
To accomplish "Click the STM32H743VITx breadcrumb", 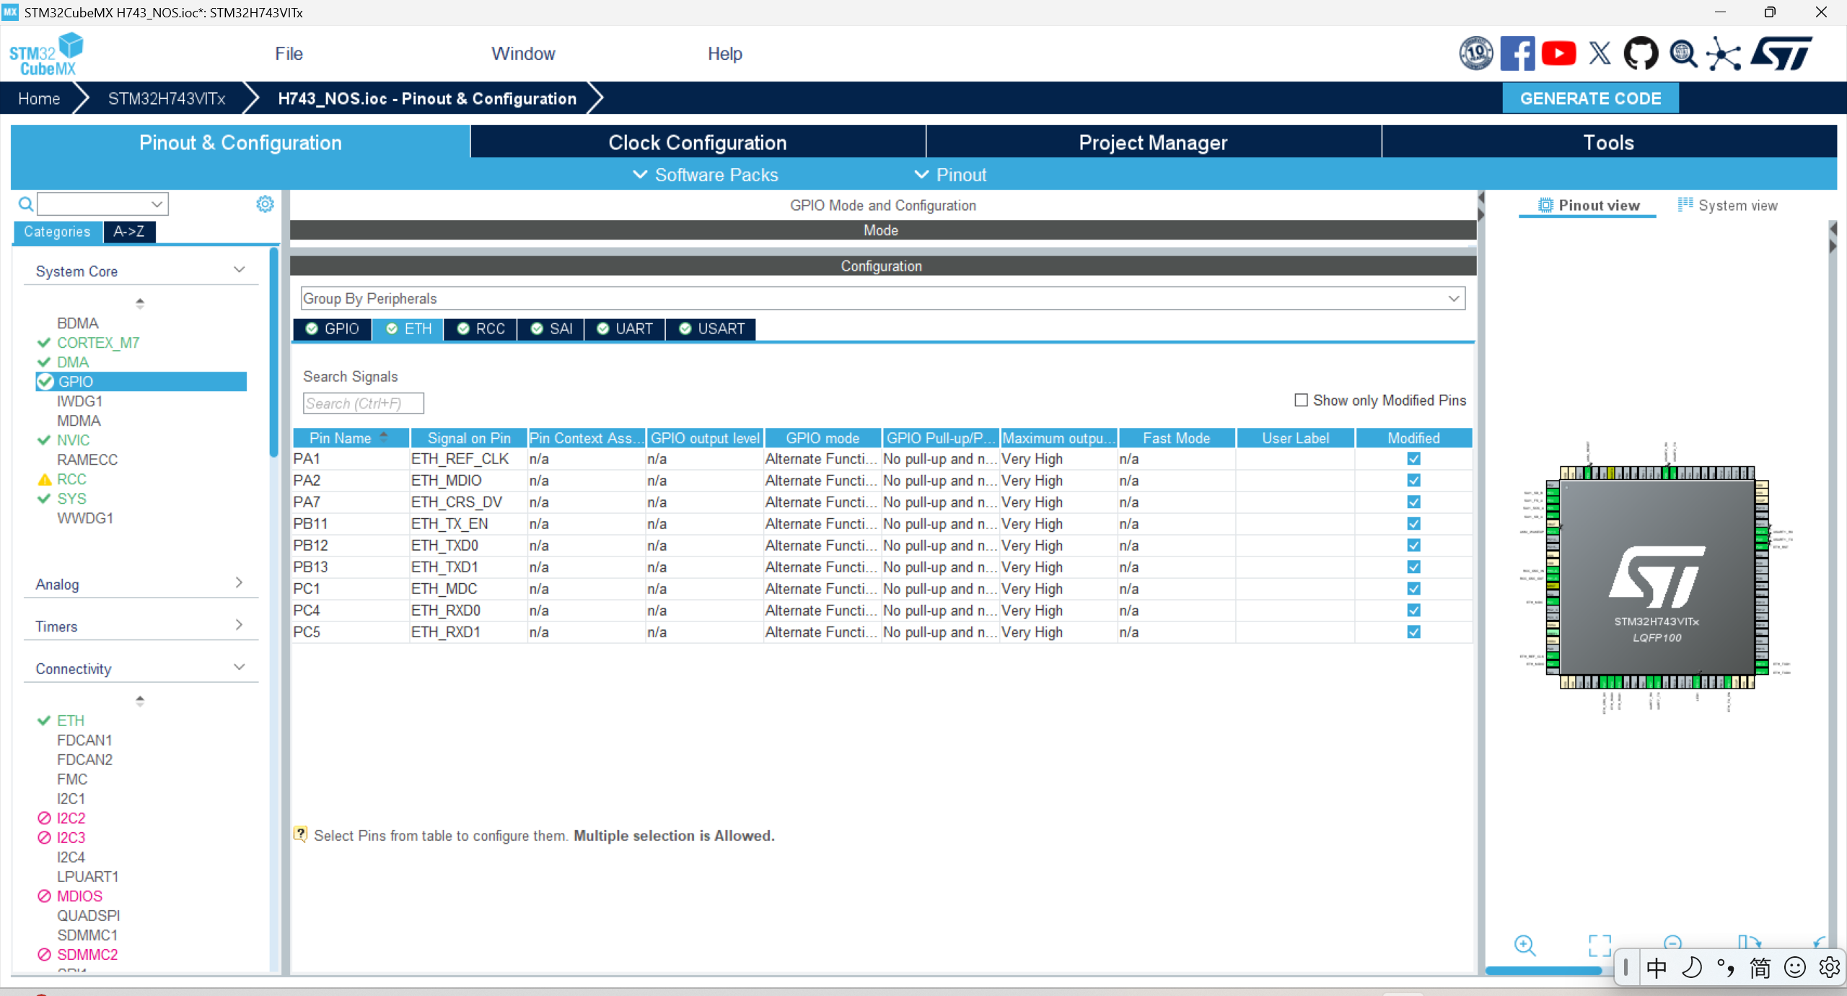I will [x=167, y=98].
